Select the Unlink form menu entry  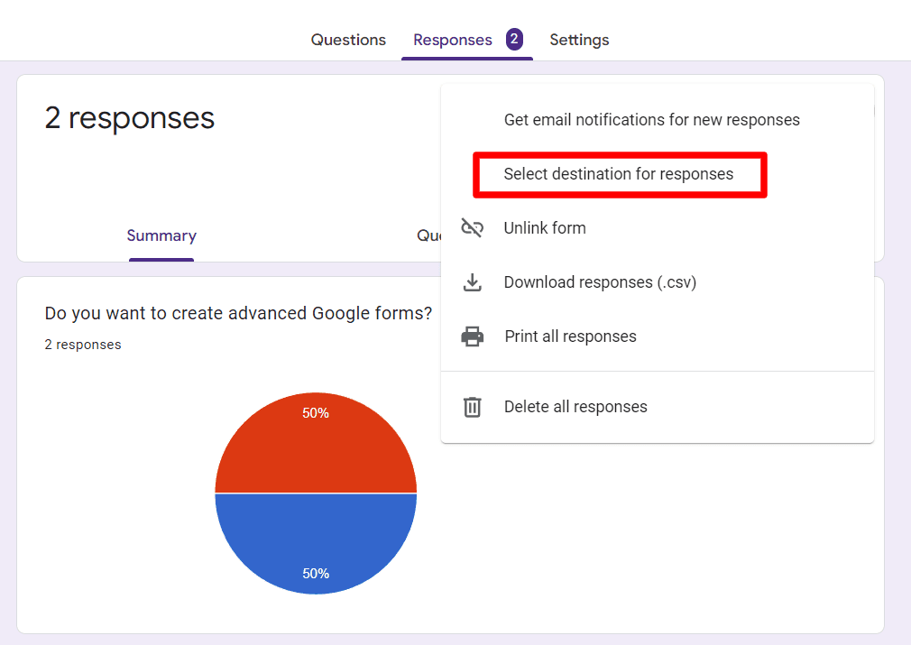658,228
